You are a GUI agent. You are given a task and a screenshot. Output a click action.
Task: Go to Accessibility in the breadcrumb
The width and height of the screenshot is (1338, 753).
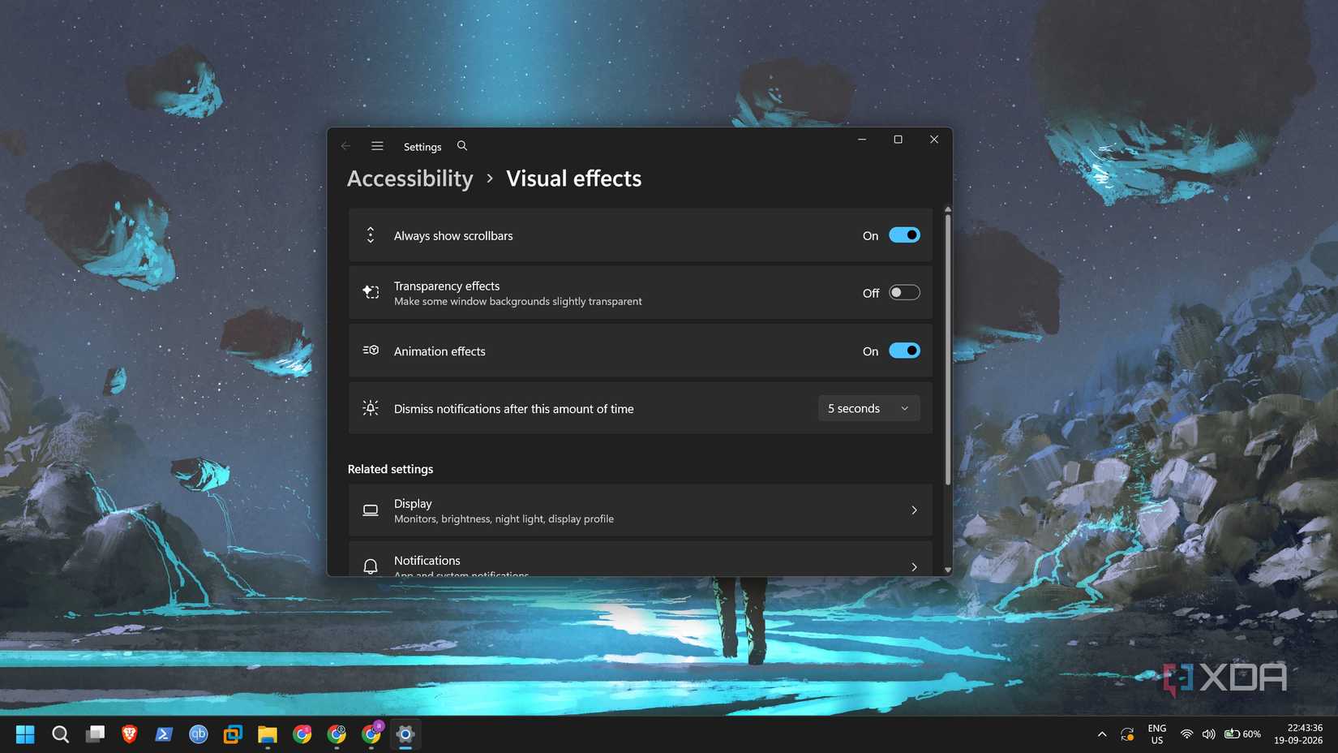click(x=410, y=179)
